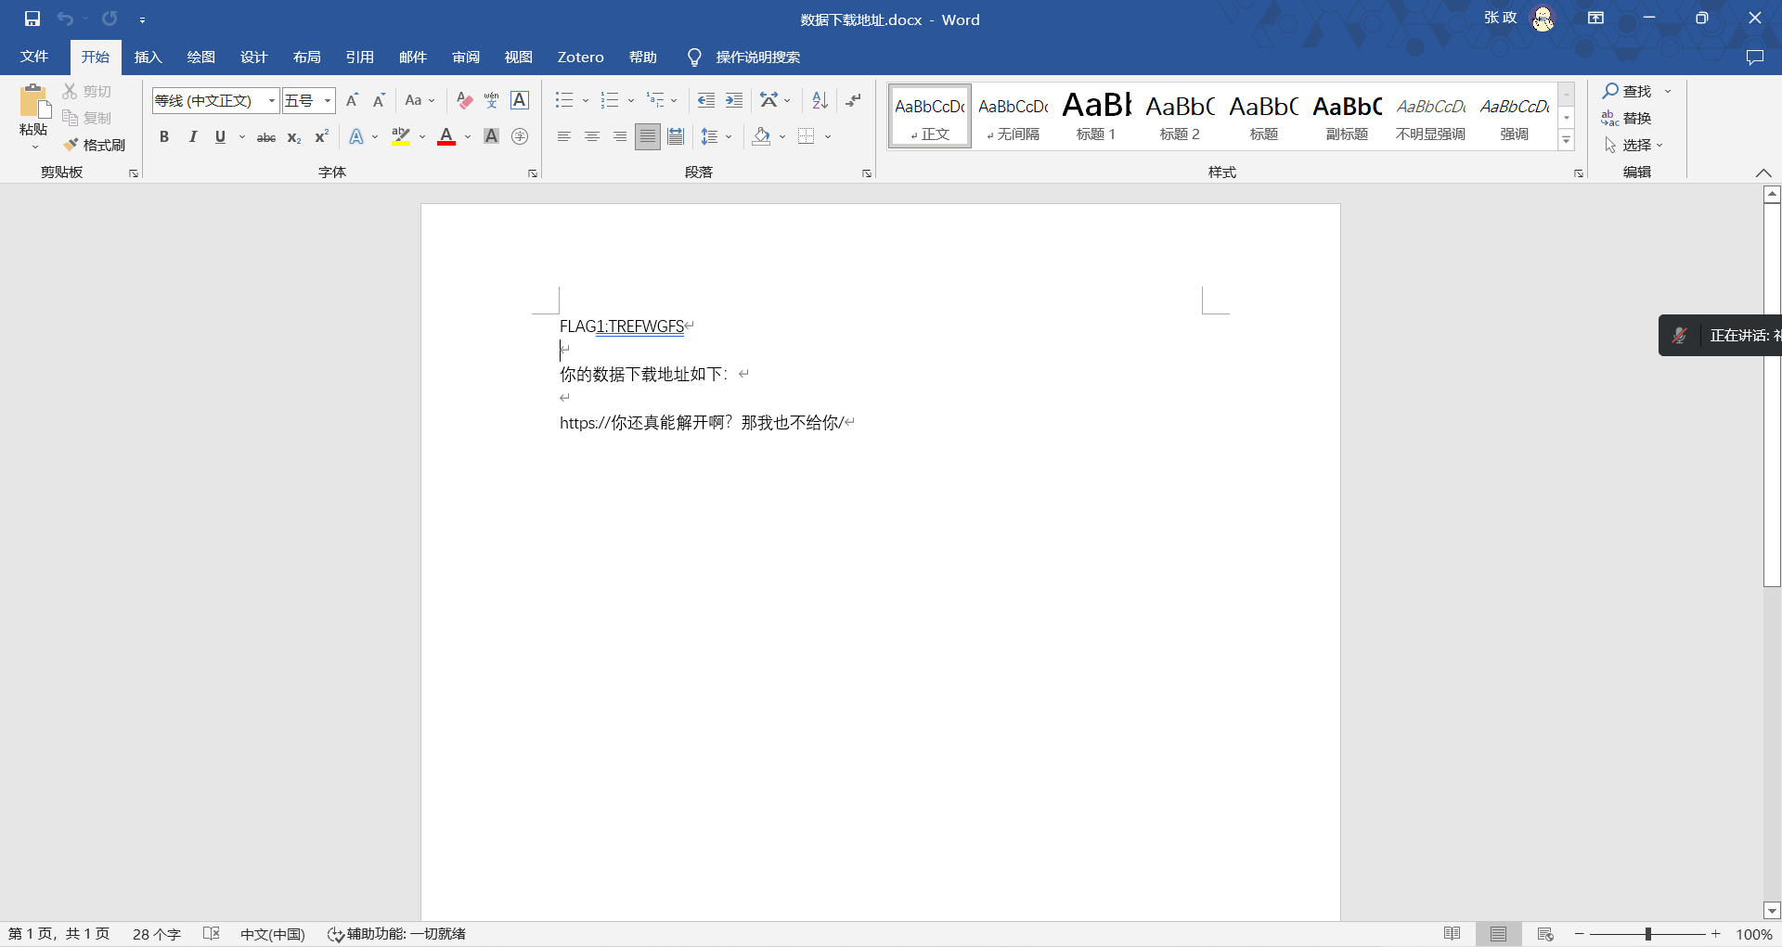The image size is (1782, 947).
Task: Align text right
Action: (619, 136)
